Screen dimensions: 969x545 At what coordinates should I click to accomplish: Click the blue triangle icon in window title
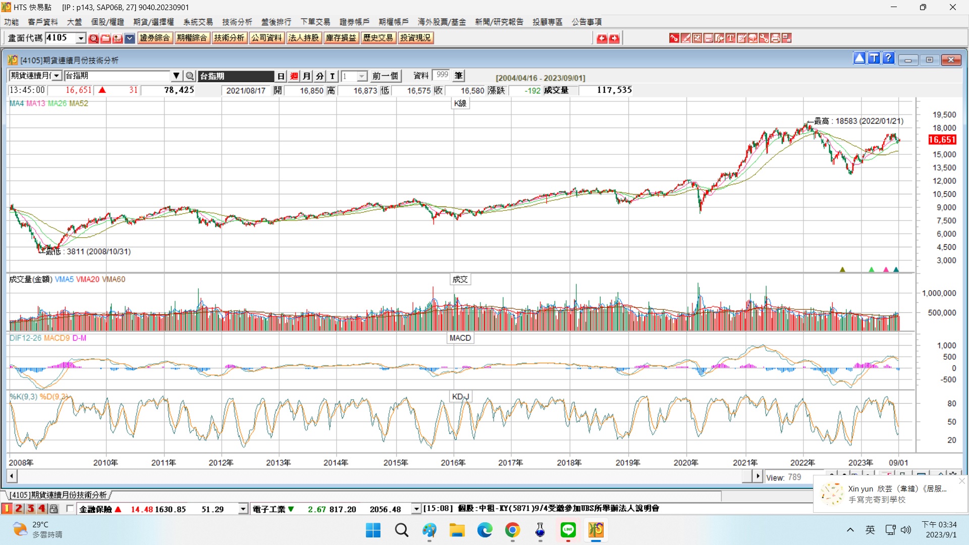(x=859, y=59)
